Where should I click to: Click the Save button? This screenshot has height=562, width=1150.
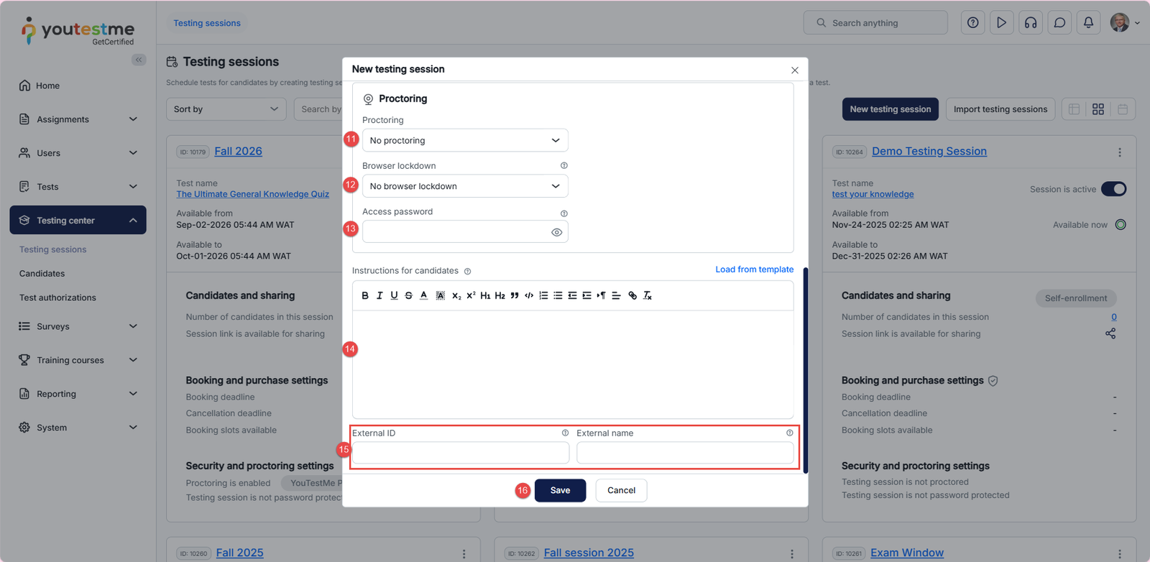pos(560,490)
